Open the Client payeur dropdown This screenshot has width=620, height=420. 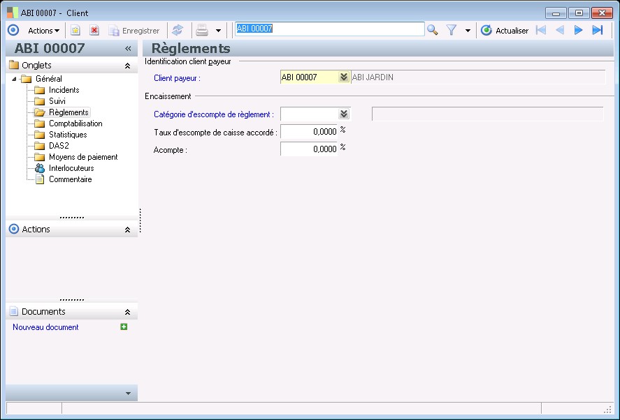coord(344,77)
